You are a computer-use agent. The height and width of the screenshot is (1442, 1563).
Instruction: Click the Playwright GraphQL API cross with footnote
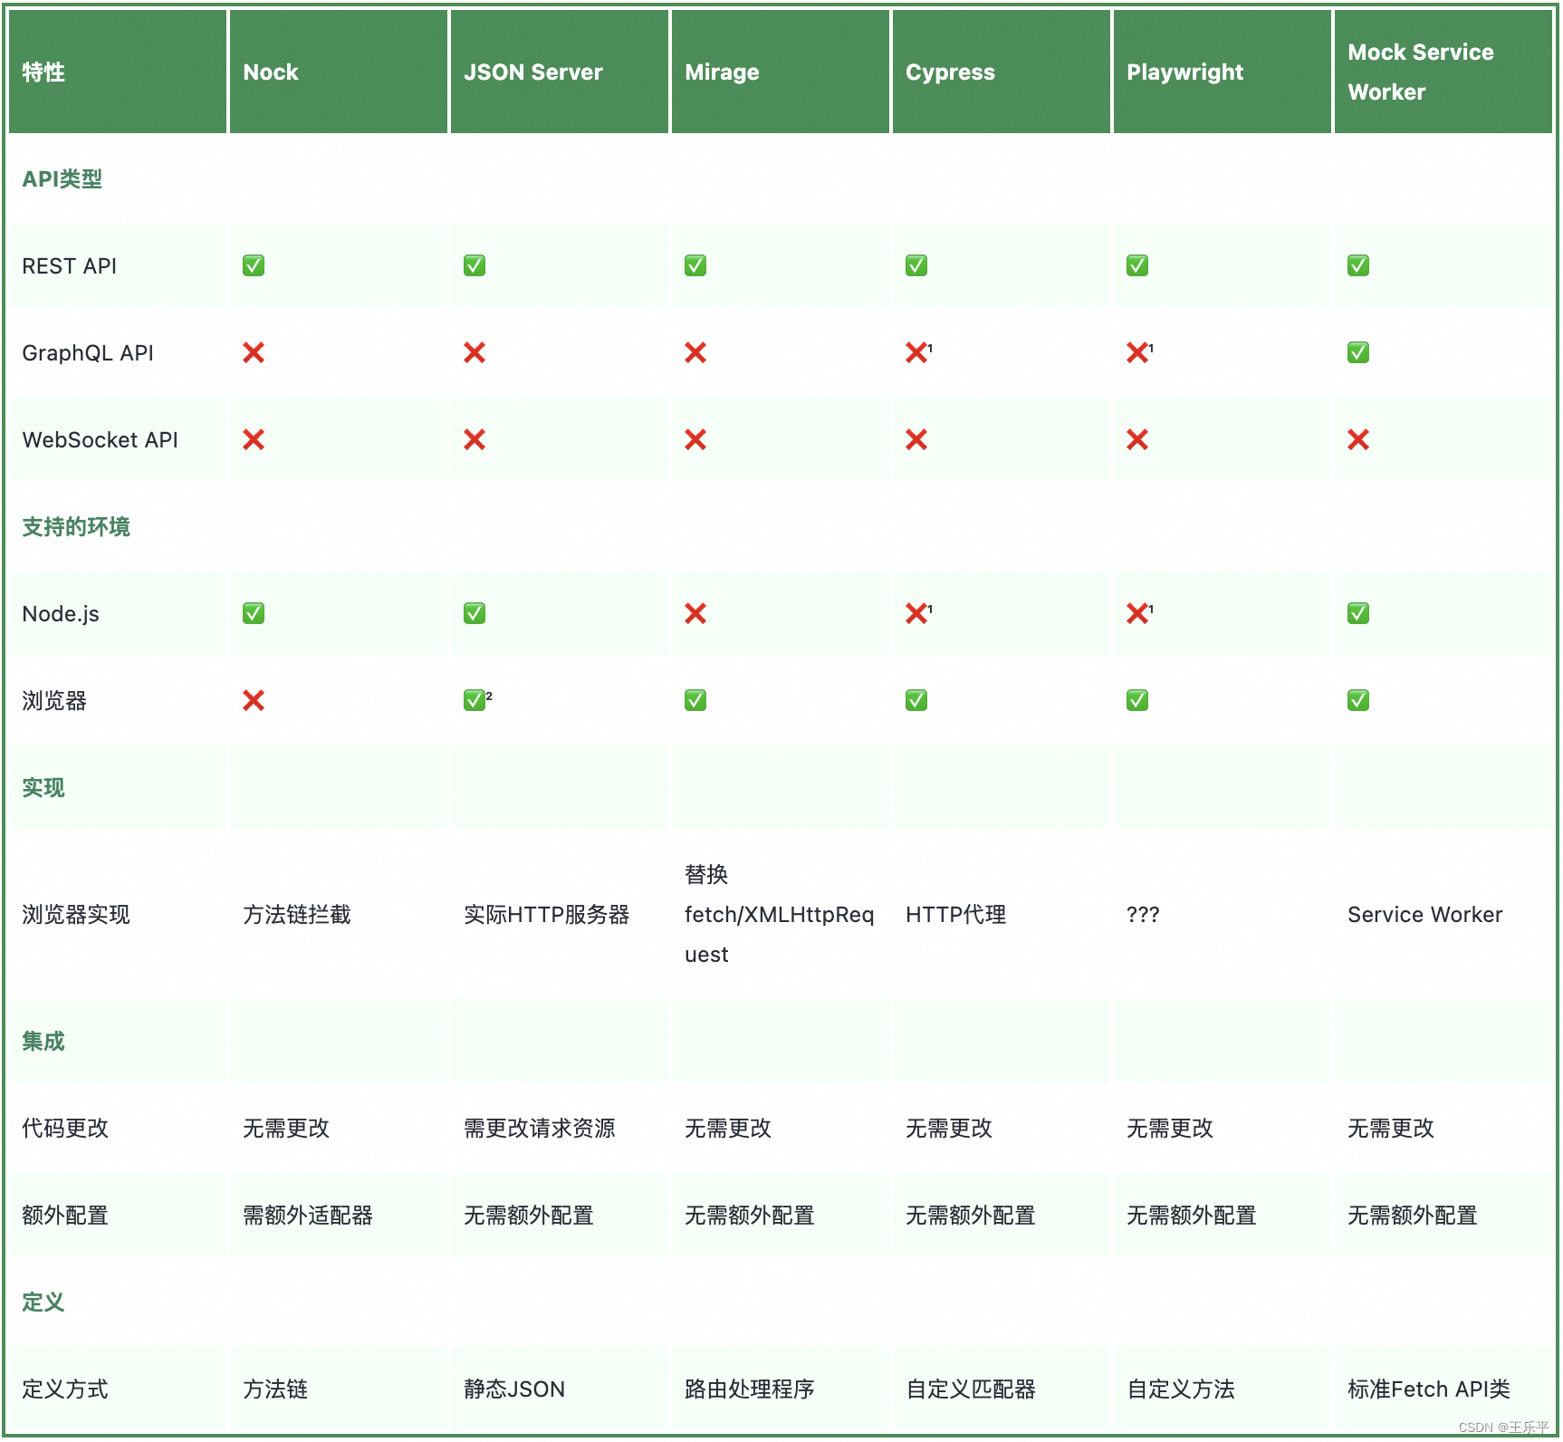[1140, 352]
